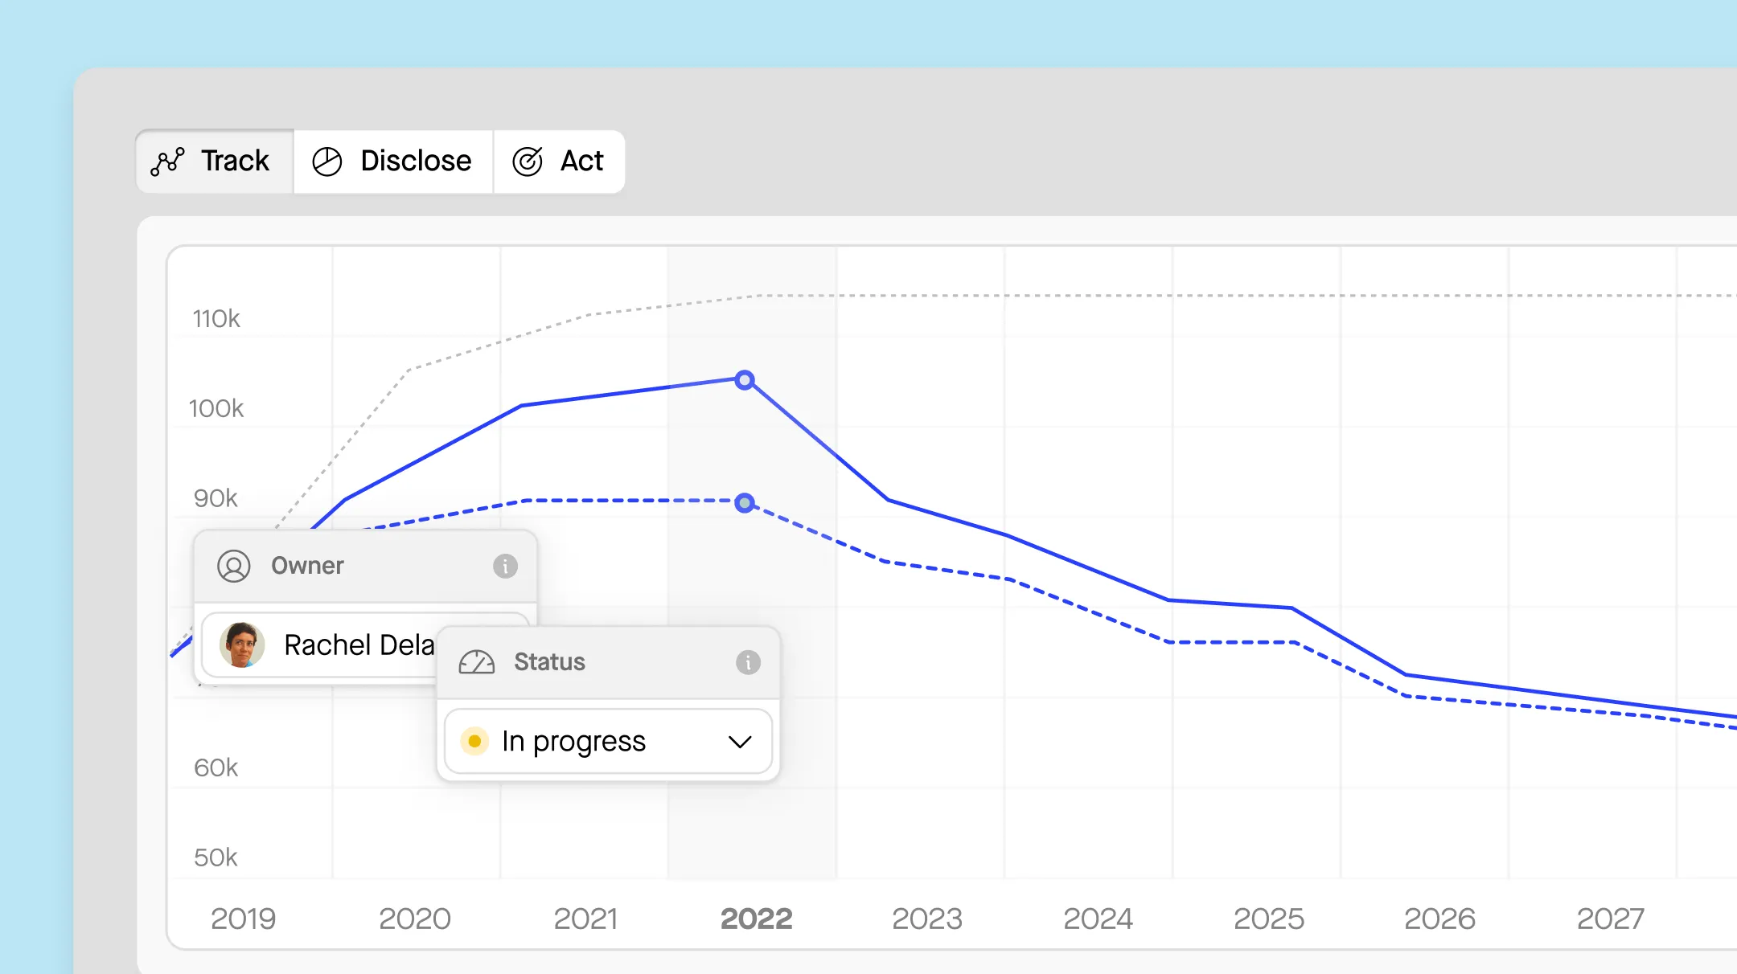This screenshot has width=1737, height=974.
Task: Click the Owner person icon
Action: [x=234, y=566]
